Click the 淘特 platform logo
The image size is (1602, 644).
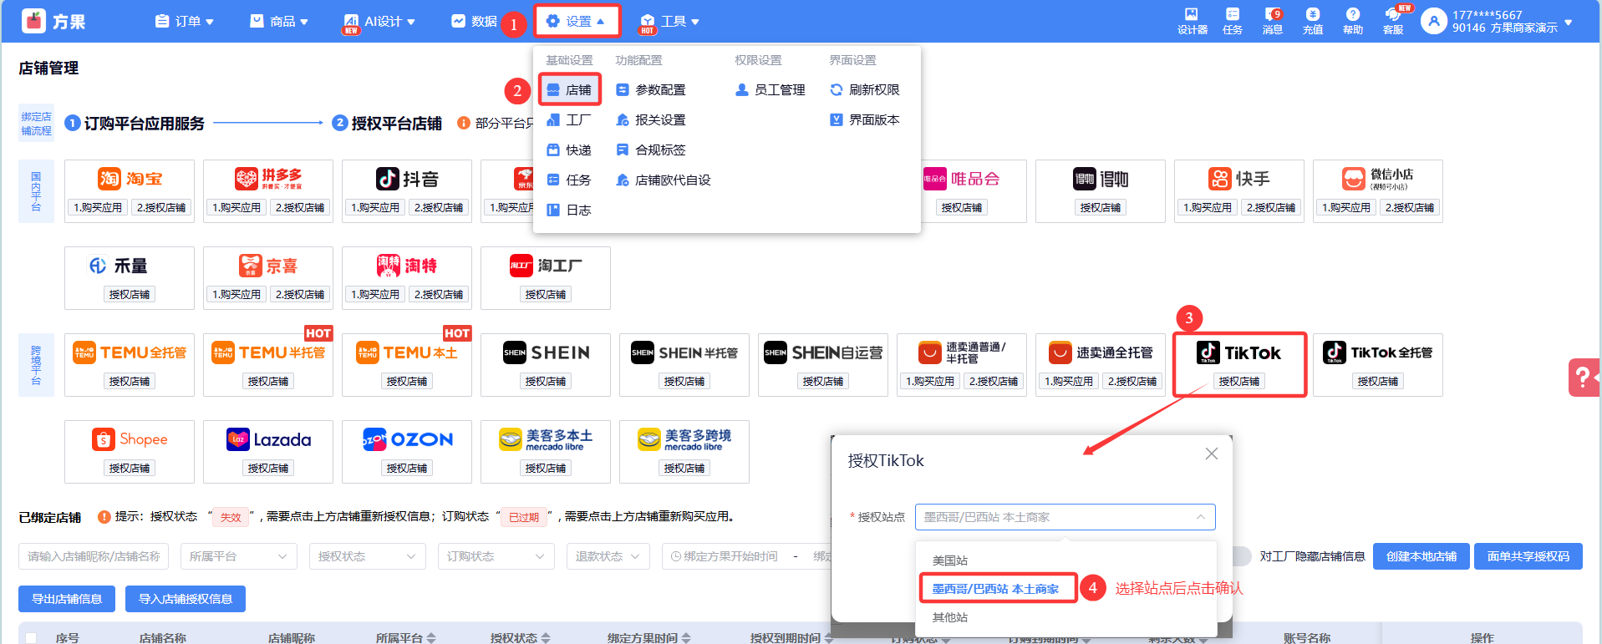[x=407, y=266]
